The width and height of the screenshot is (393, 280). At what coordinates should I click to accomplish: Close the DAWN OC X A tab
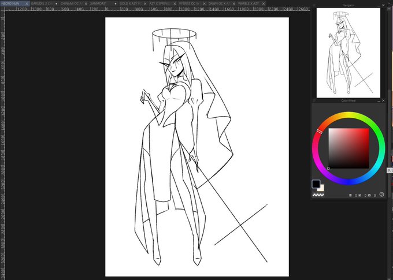tap(234, 3)
